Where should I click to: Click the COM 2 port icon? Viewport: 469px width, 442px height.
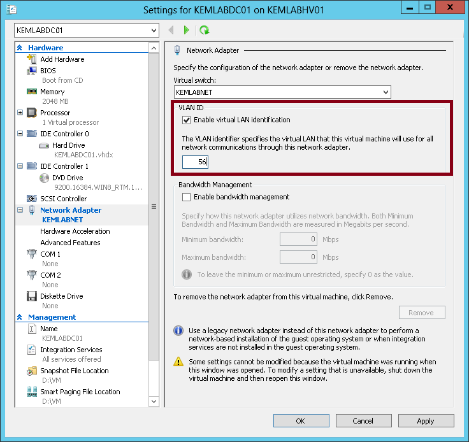tap(32, 275)
